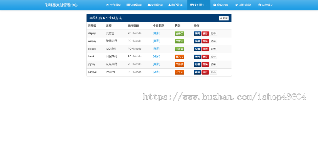Select the 'qqpay' call value cell
The width and height of the screenshot is (318, 146).
pos(92,49)
